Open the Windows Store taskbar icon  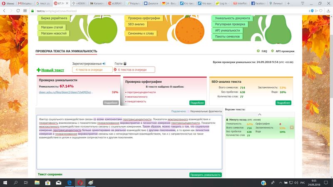click(59, 182)
